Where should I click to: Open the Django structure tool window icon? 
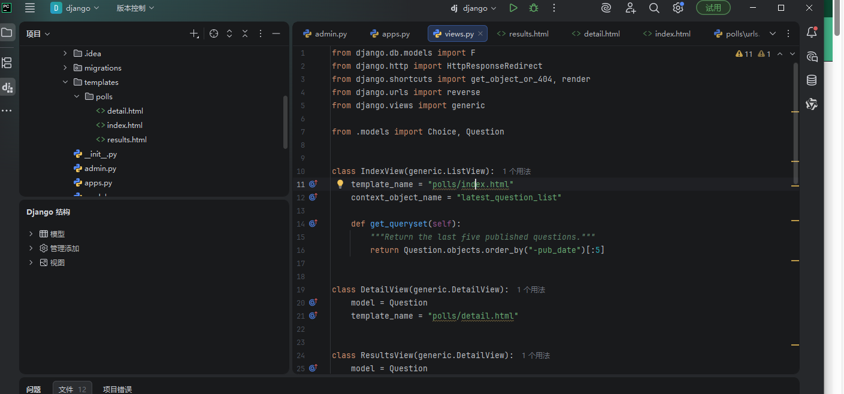7,87
